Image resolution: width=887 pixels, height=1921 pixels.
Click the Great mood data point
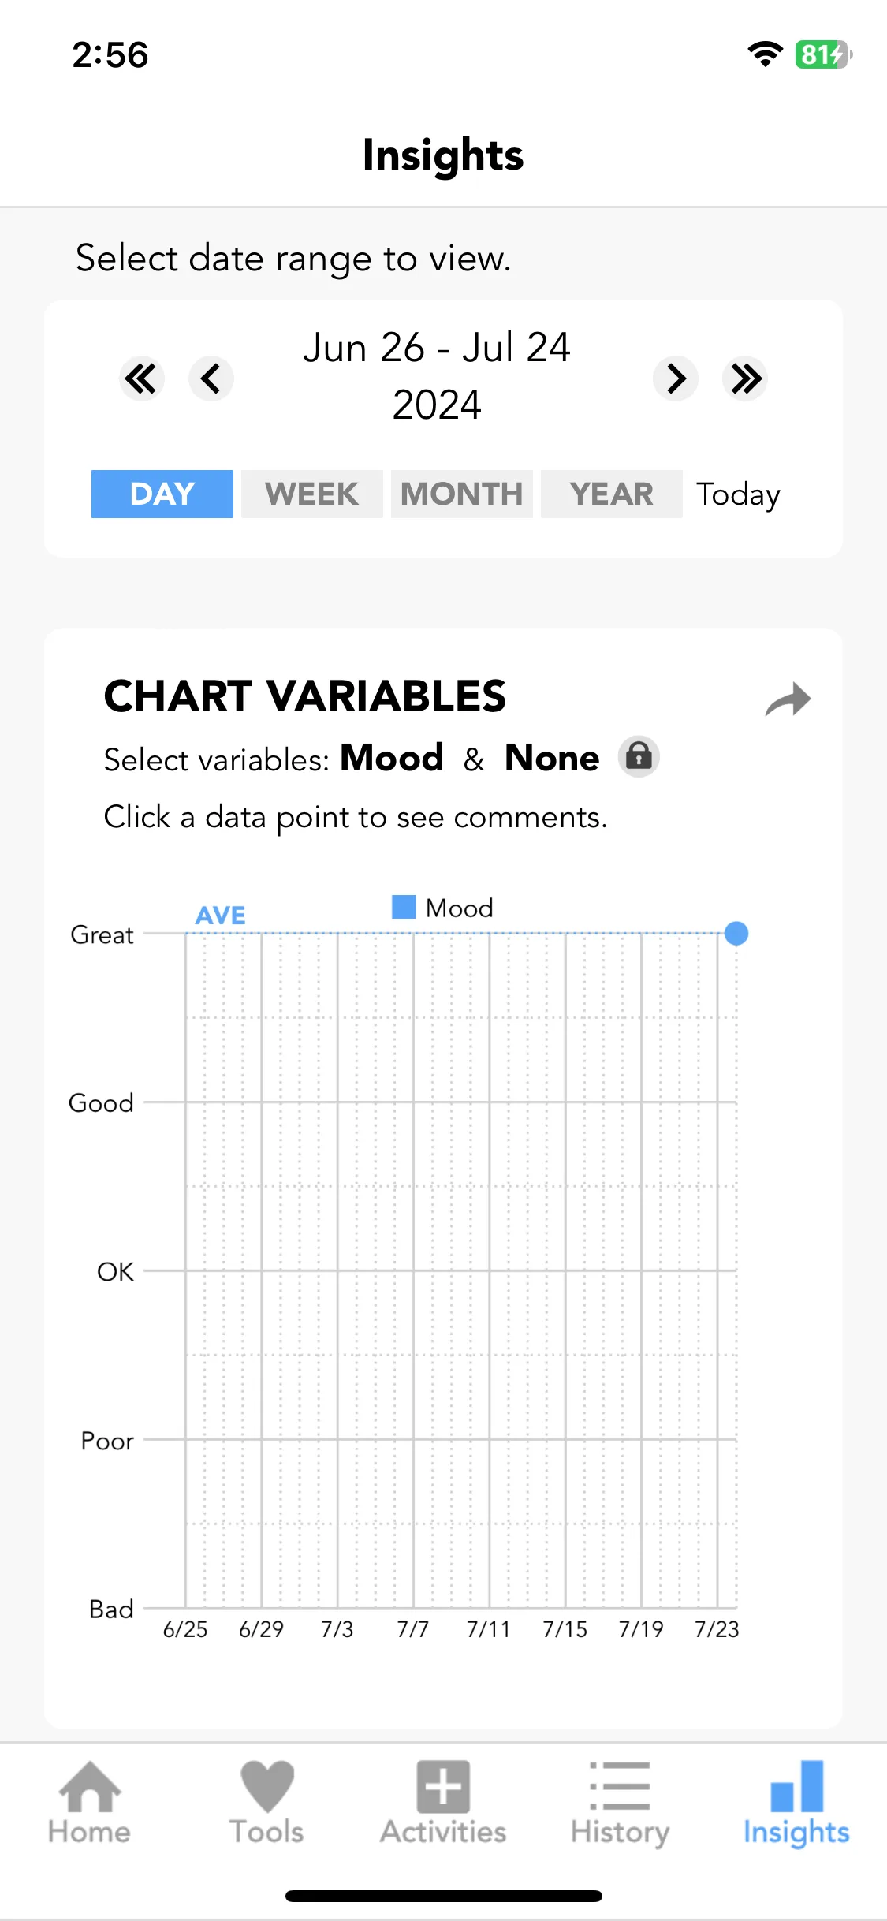click(x=736, y=934)
